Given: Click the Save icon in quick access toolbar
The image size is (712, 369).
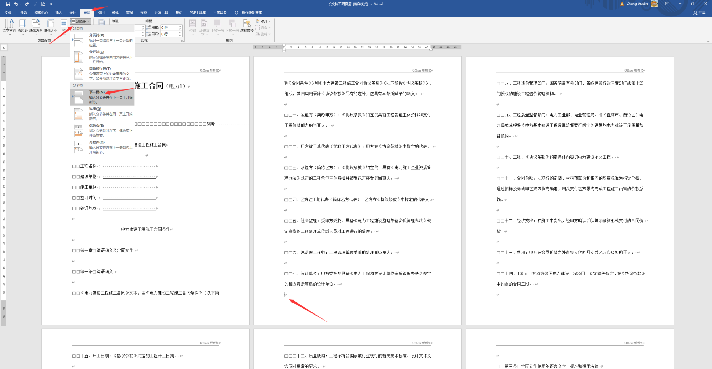Looking at the screenshot, I should point(8,4).
